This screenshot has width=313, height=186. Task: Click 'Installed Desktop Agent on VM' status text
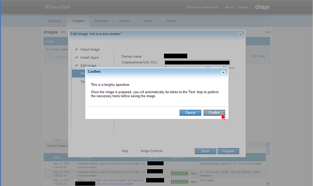(x=231, y=164)
